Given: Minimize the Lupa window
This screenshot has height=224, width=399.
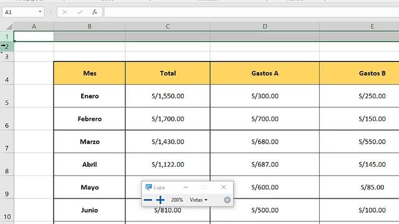Looking at the screenshot, I should click(186, 187).
